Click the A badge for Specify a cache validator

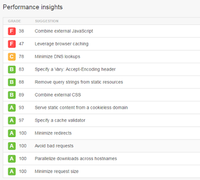point(11,120)
